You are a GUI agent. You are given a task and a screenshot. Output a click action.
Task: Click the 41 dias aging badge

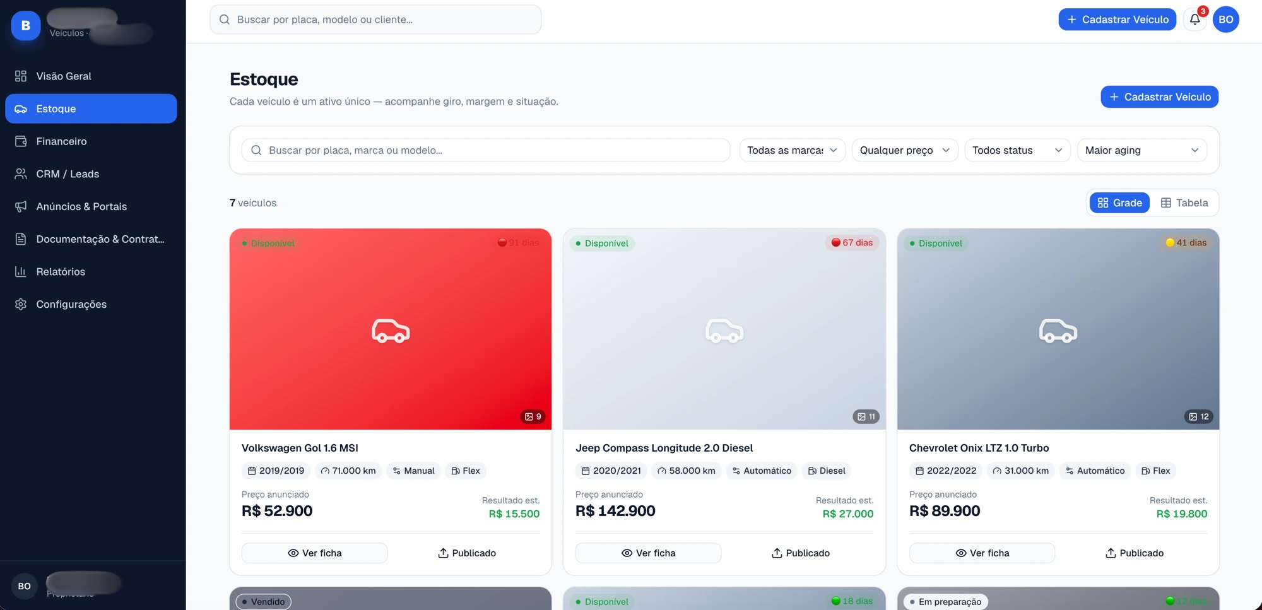click(x=1186, y=243)
